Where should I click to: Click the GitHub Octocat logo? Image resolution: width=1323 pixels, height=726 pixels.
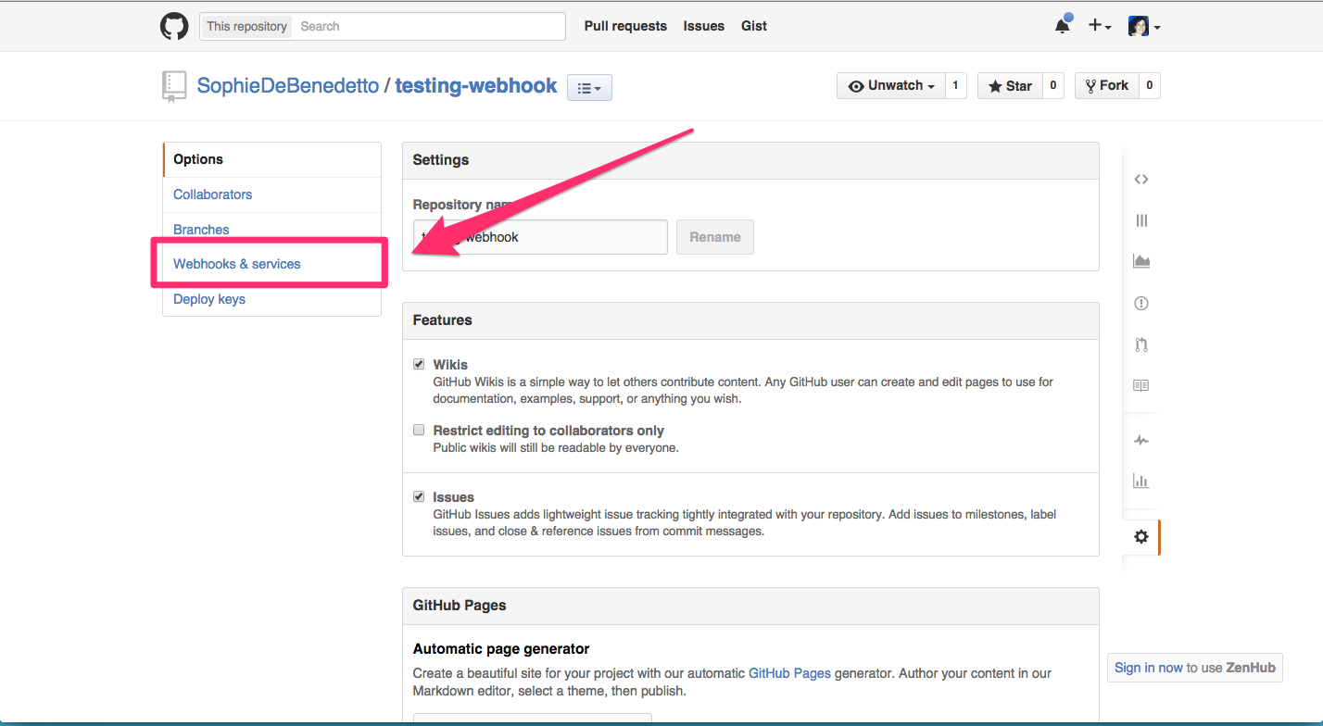click(x=174, y=26)
